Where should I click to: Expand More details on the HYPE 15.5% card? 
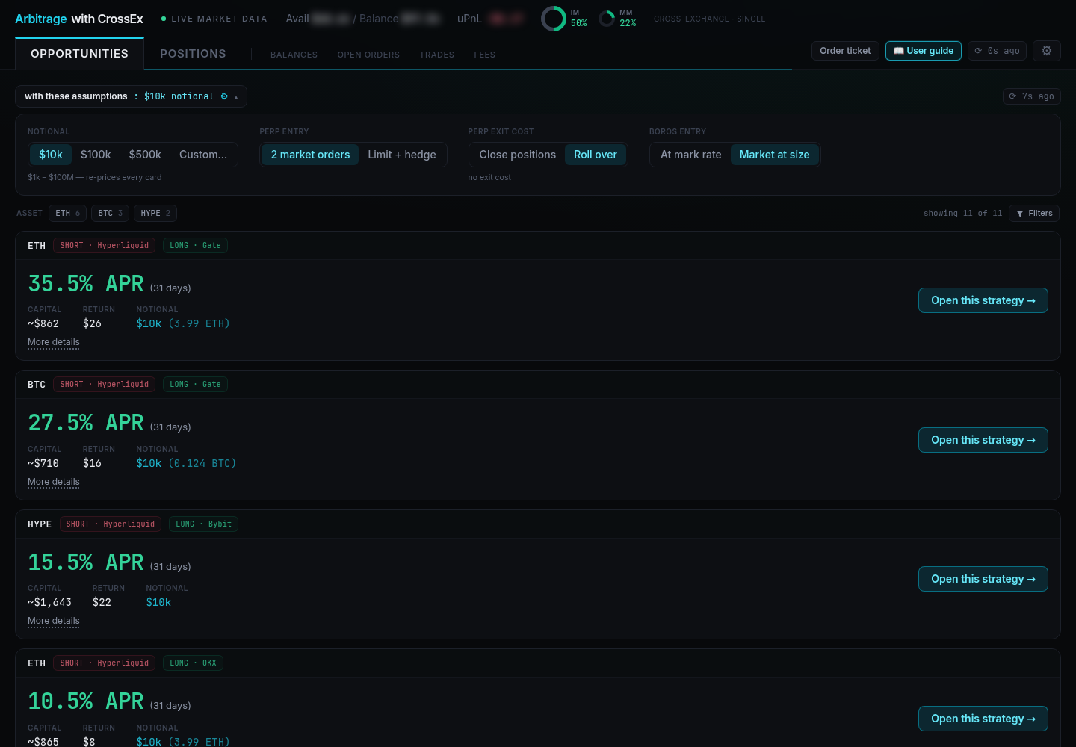click(54, 621)
